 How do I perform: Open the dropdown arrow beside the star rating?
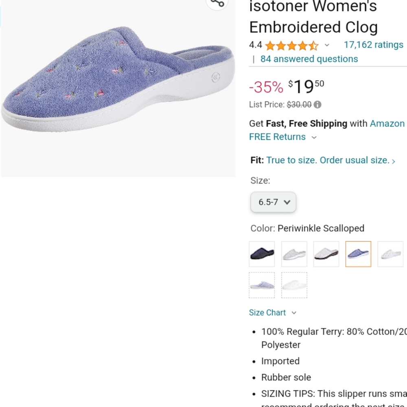point(327,45)
